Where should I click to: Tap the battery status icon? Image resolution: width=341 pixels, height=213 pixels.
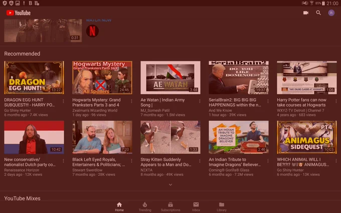click(323, 4)
